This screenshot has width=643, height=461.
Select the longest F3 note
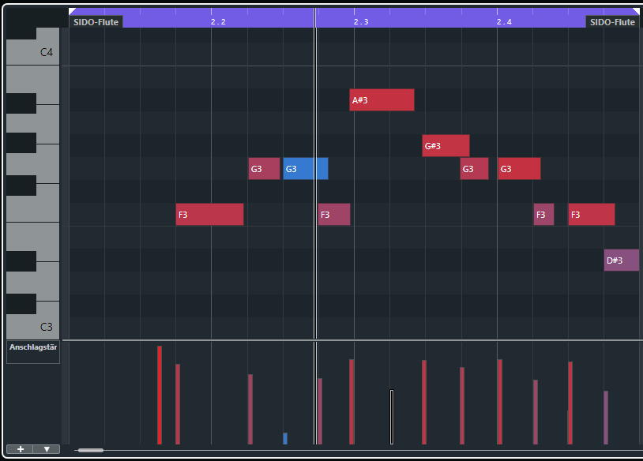[x=209, y=215]
